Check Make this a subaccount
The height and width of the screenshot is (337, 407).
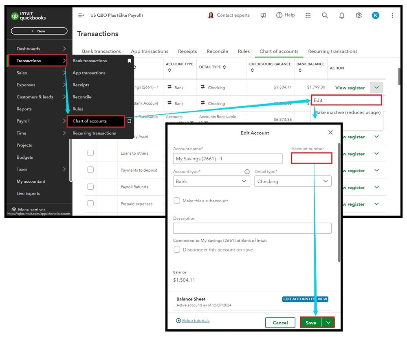[x=177, y=200]
